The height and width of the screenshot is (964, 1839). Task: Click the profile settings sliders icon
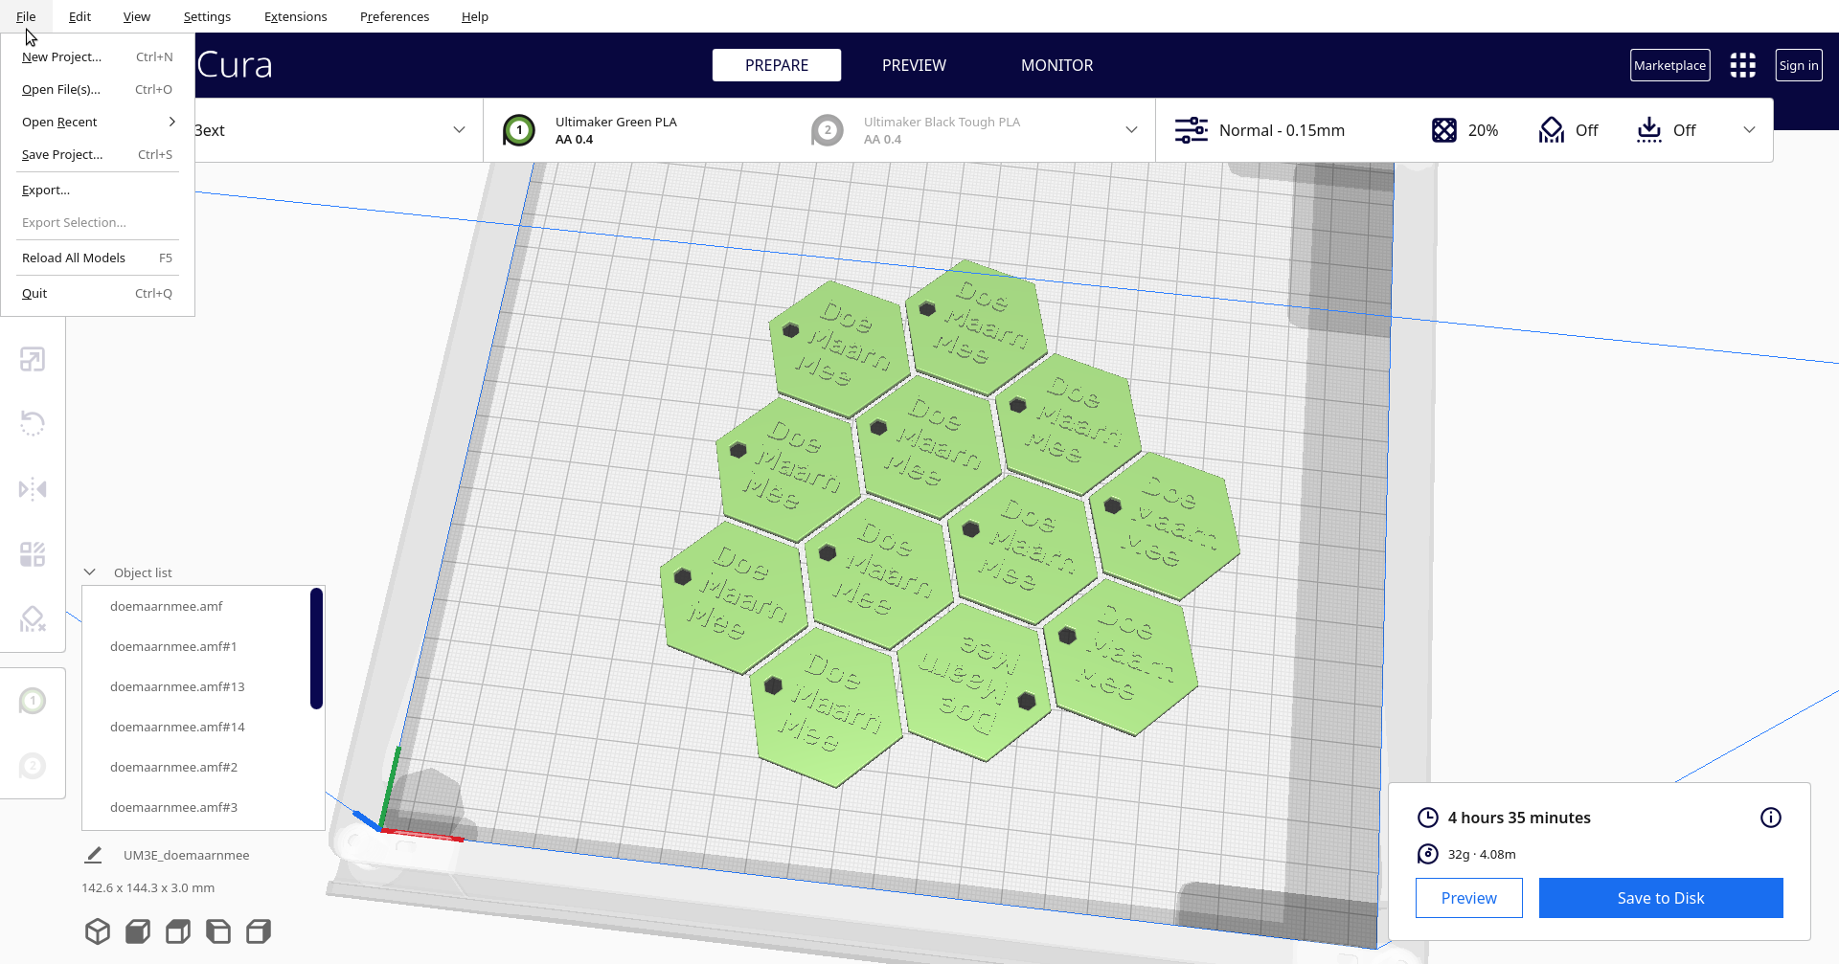(1192, 130)
